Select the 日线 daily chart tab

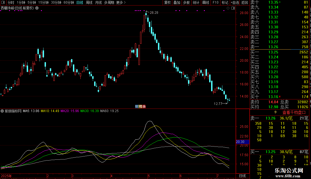[80, 2]
